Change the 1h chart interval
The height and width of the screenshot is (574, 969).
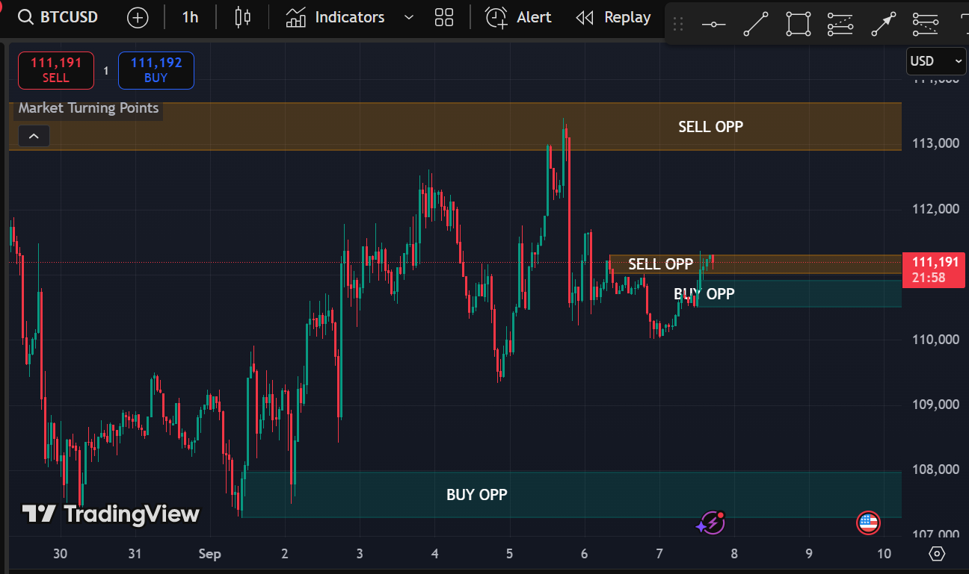point(190,17)
